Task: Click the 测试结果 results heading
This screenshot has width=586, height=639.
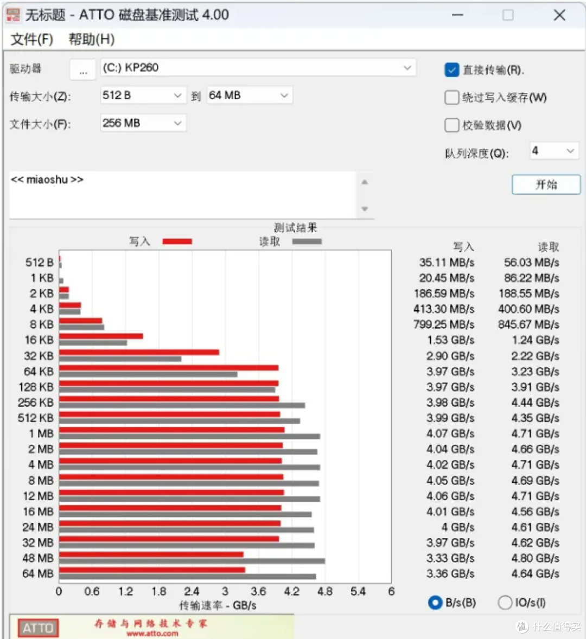Action: 295,227
